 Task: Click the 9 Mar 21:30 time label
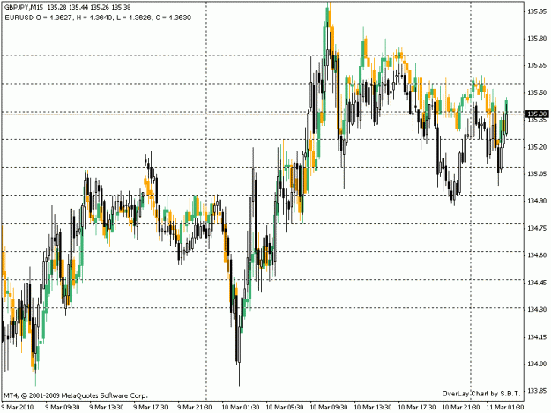coord(195,408)
